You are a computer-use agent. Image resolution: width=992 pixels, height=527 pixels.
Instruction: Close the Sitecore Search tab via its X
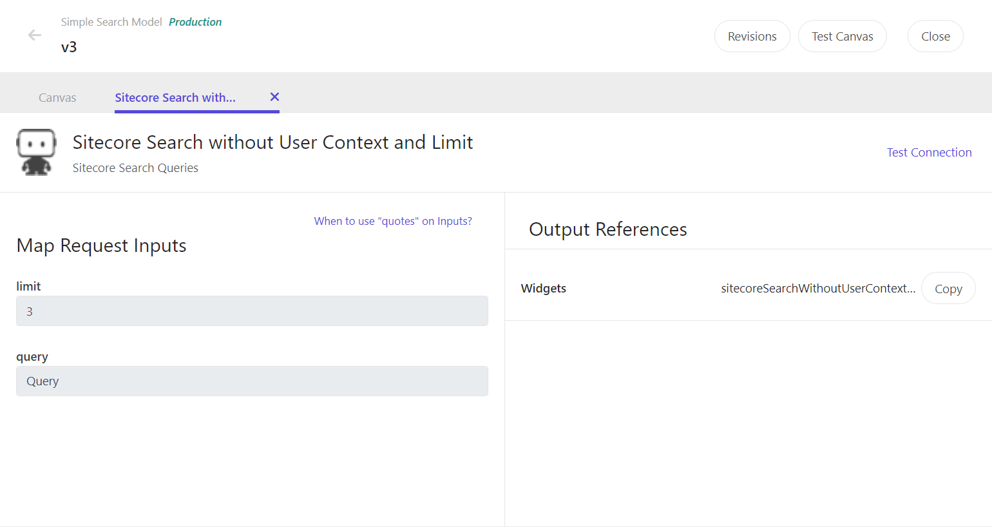(x=274, y=97)
